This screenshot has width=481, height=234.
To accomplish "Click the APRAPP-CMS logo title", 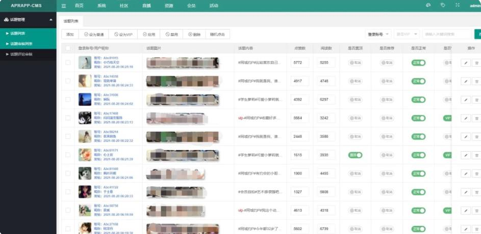I will (26, 6).
